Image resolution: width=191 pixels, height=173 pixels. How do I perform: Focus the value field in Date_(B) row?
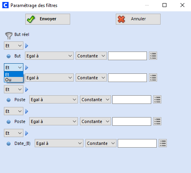coord(137,143)
